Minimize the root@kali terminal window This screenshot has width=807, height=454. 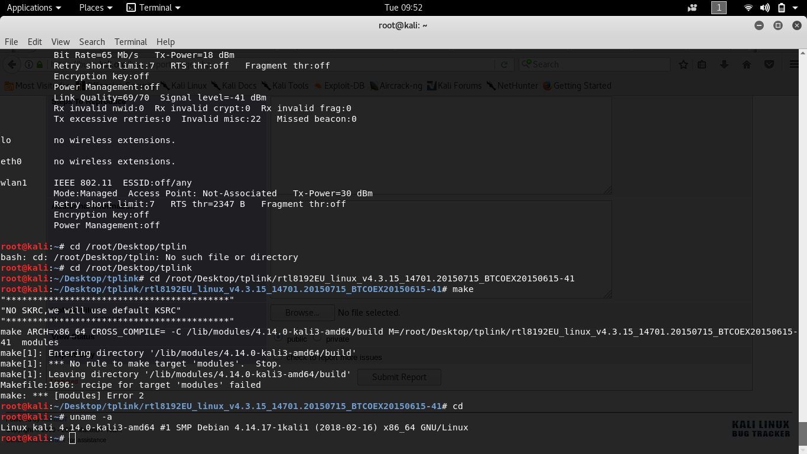pos(759,25)
